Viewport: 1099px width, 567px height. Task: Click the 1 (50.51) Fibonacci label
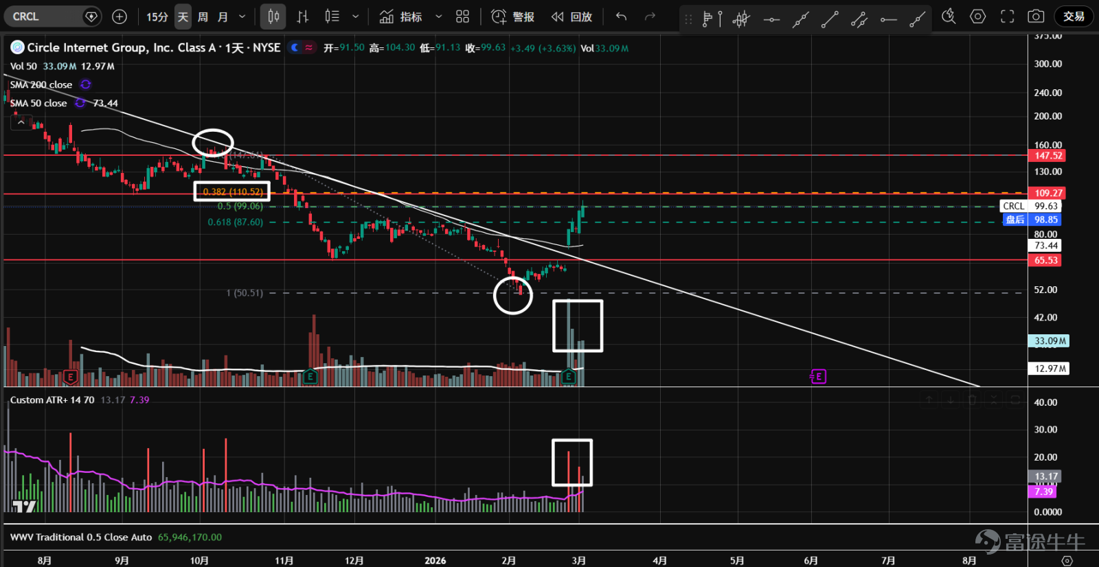(x=245, y=293)
